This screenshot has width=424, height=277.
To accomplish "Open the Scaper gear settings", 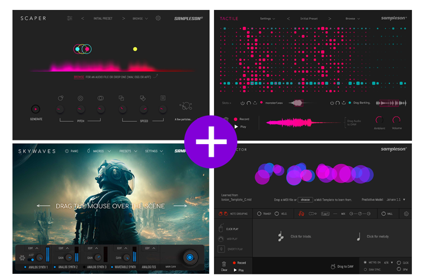I will pyautogui.click(x=158, y=18).
